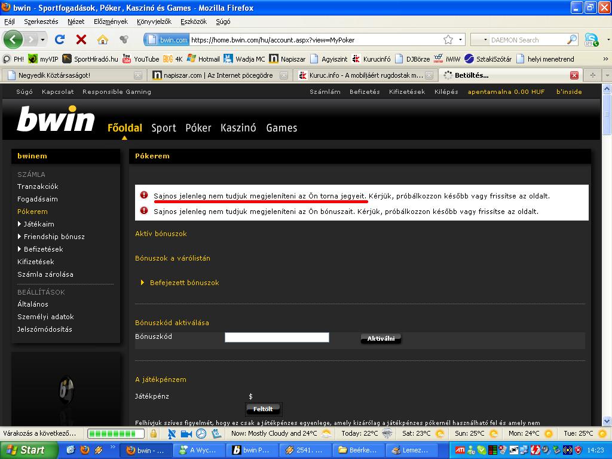612x459 pixels.
Task: Click the padlock security icon in status bar
Action: click(154, 433)
